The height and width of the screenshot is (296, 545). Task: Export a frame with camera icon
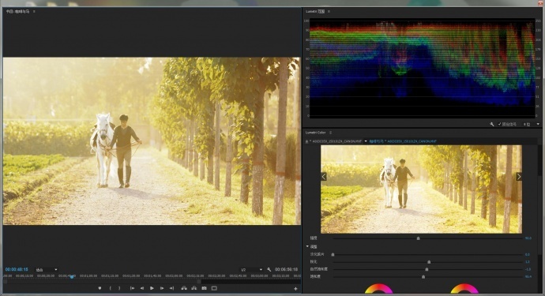coord(204,288)
